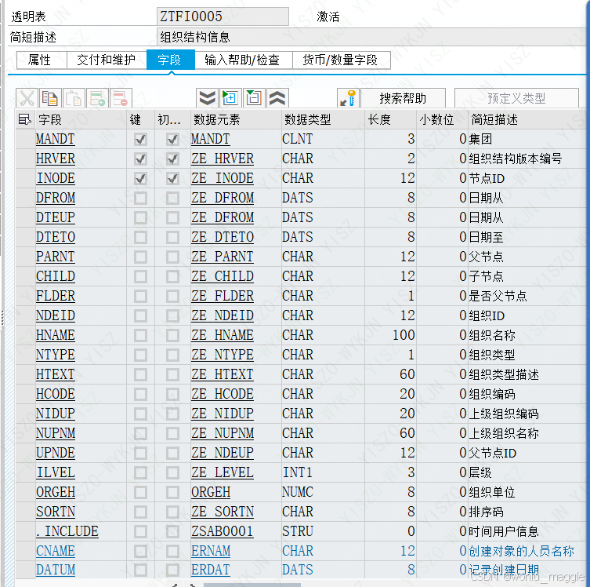This screenshot has height=587, width=590.
Task: Click the ERDAT data element link
Action: click(210, 570)
